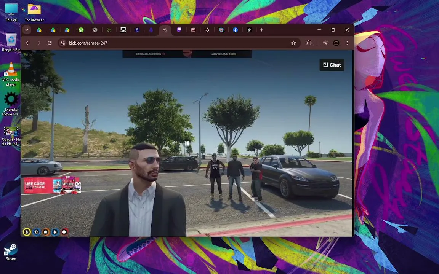Switch to the Twitch tab
Screen dimensions: 439x274
pos(179,30)
